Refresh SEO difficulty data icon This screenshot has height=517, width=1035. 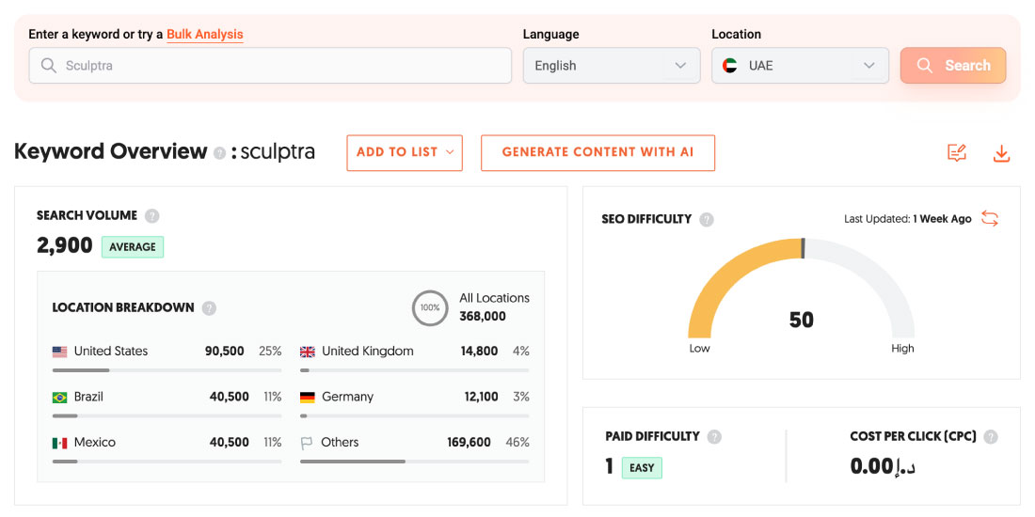[990, 218]
